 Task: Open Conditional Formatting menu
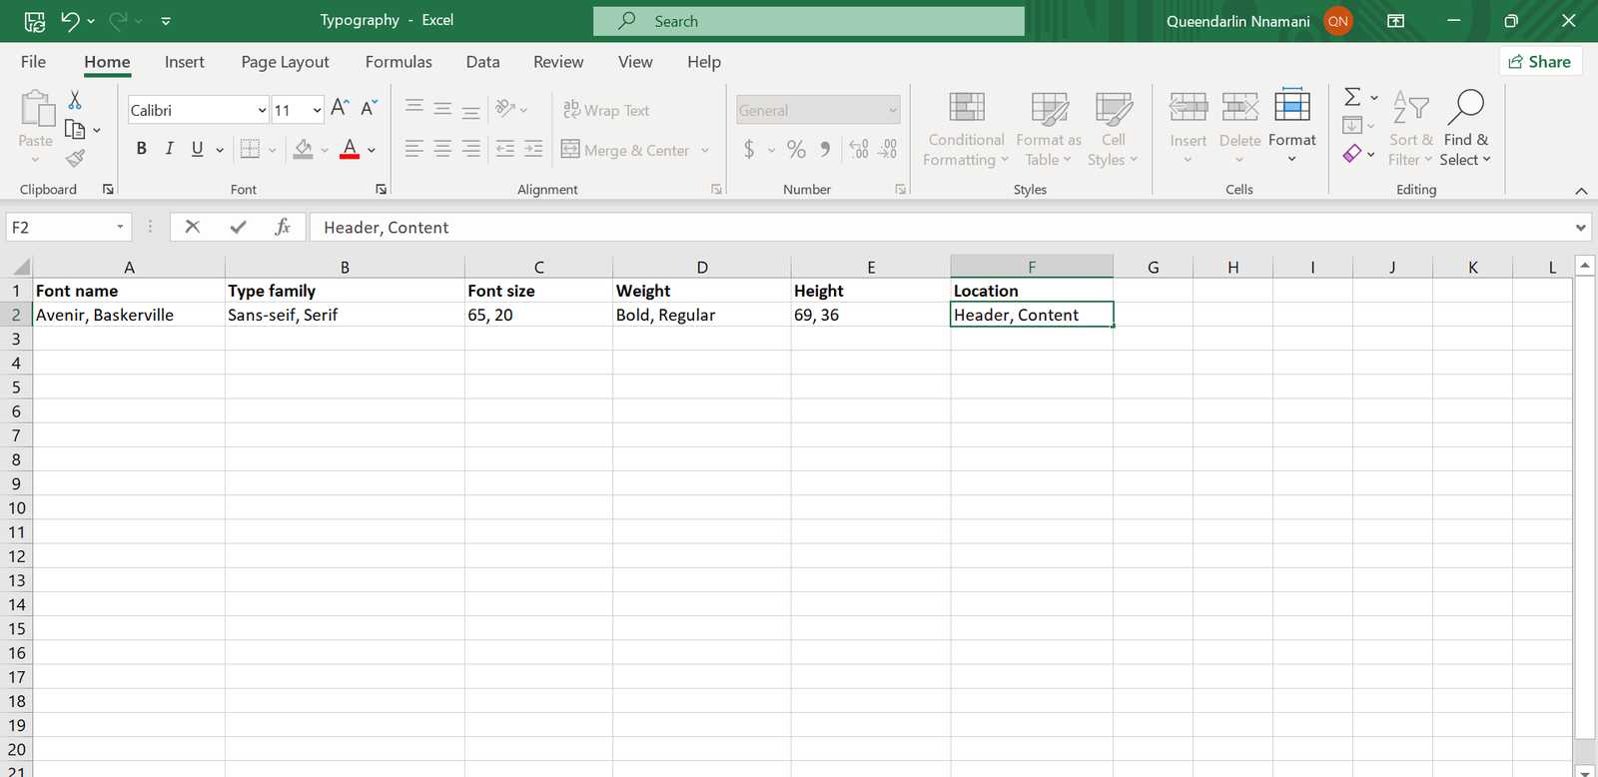coord(965,129)
